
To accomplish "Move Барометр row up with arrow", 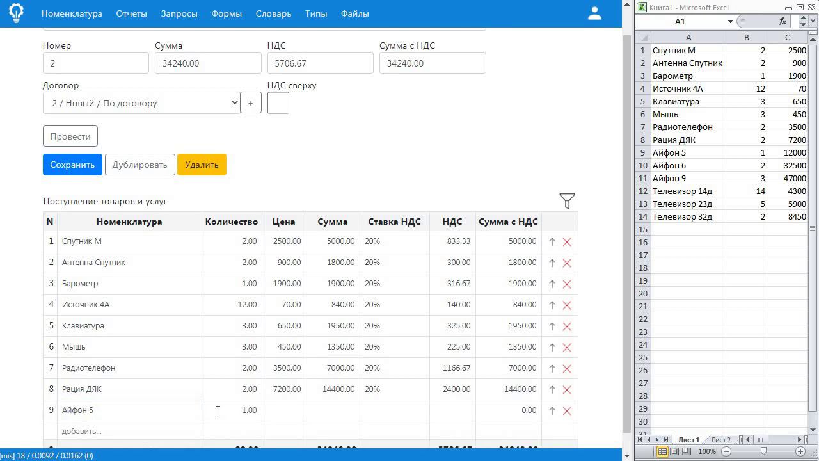I will tap(552, 284).
